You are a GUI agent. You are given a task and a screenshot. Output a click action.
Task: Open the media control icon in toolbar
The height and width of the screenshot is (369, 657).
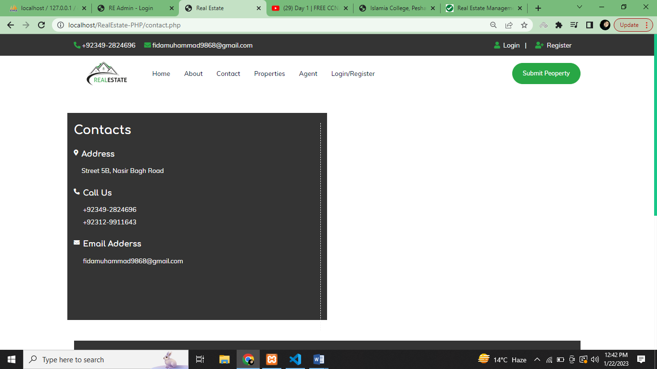click(x=574, y=25)
